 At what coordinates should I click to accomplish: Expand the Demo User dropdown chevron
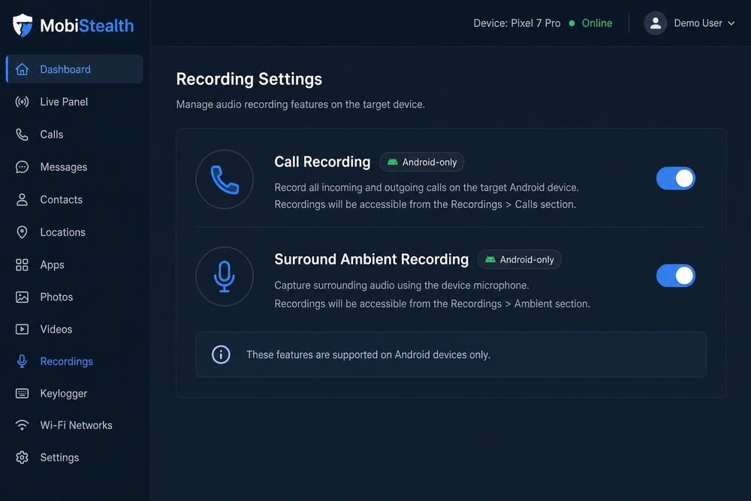point(731,23)
